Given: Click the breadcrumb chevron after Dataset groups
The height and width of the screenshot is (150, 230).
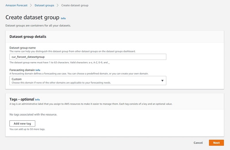Looking at the screenshot, I should [x=57, y=5].
